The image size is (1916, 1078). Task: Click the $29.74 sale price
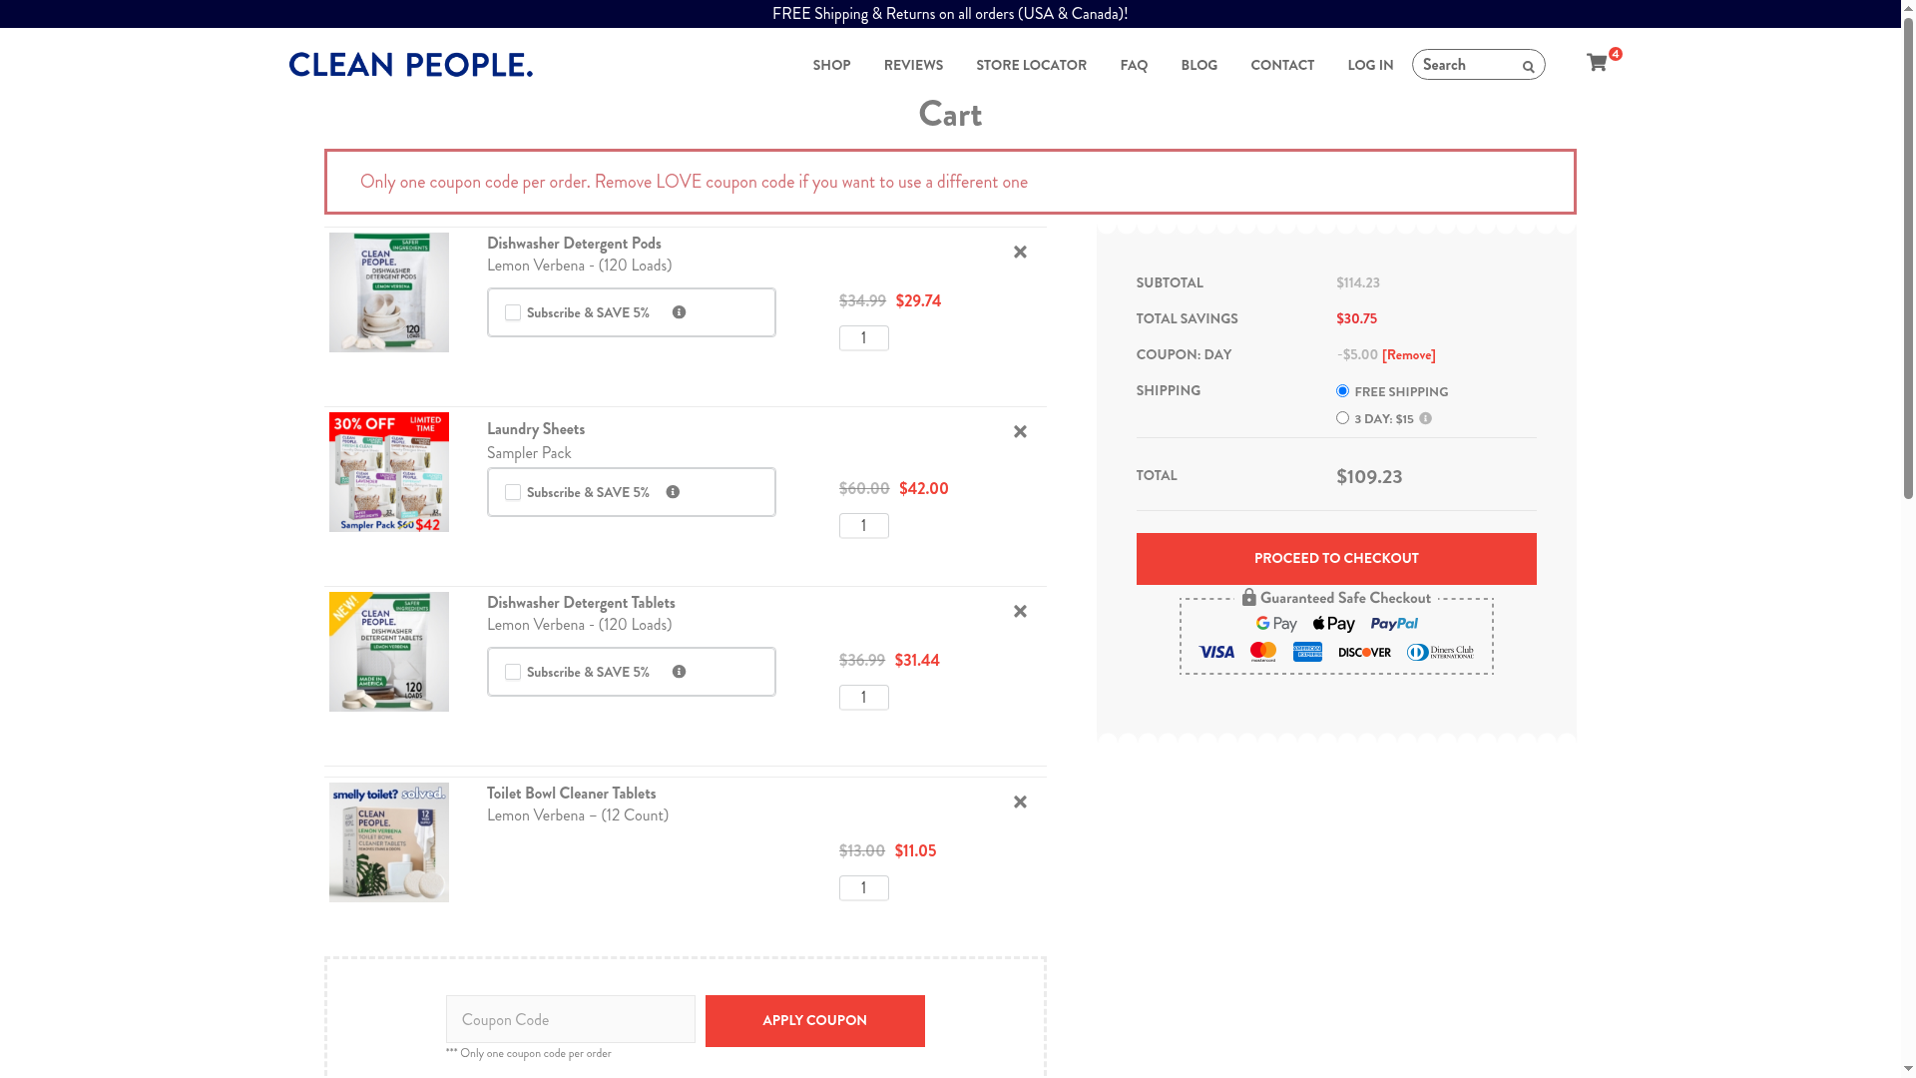coord(918,301)
